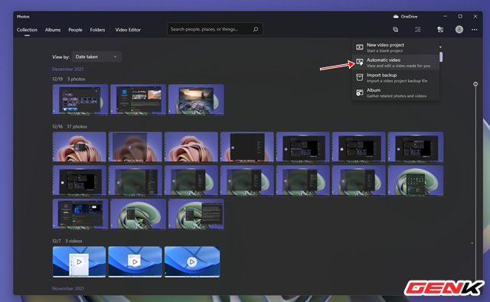The height and width of the screenshot is (302, 490).
Task: Open third 12/19 sunset rocks thumbnail
Action: point(196,99)
